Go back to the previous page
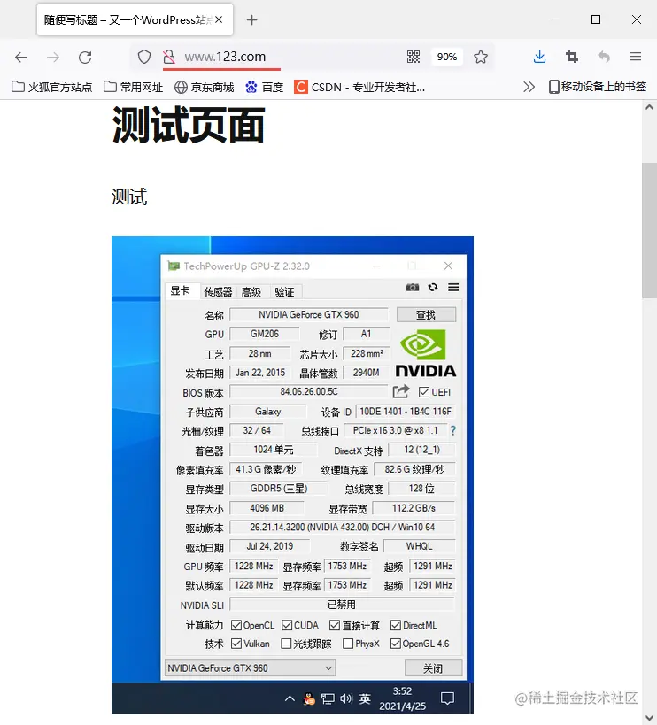 coord(21,57)
